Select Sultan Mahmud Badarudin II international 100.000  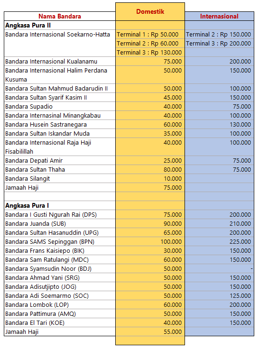click(x=240, y=89)
